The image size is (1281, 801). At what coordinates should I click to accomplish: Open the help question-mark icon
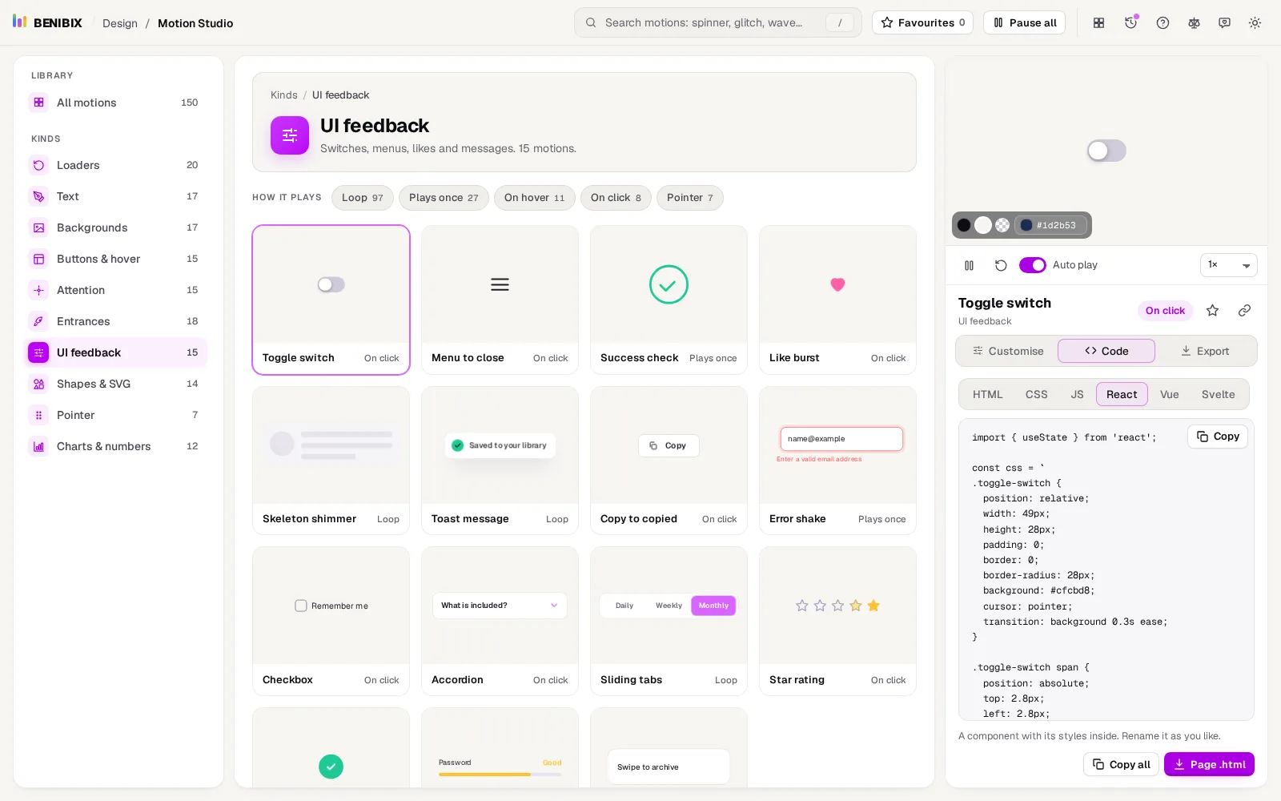click(1163, 22)
